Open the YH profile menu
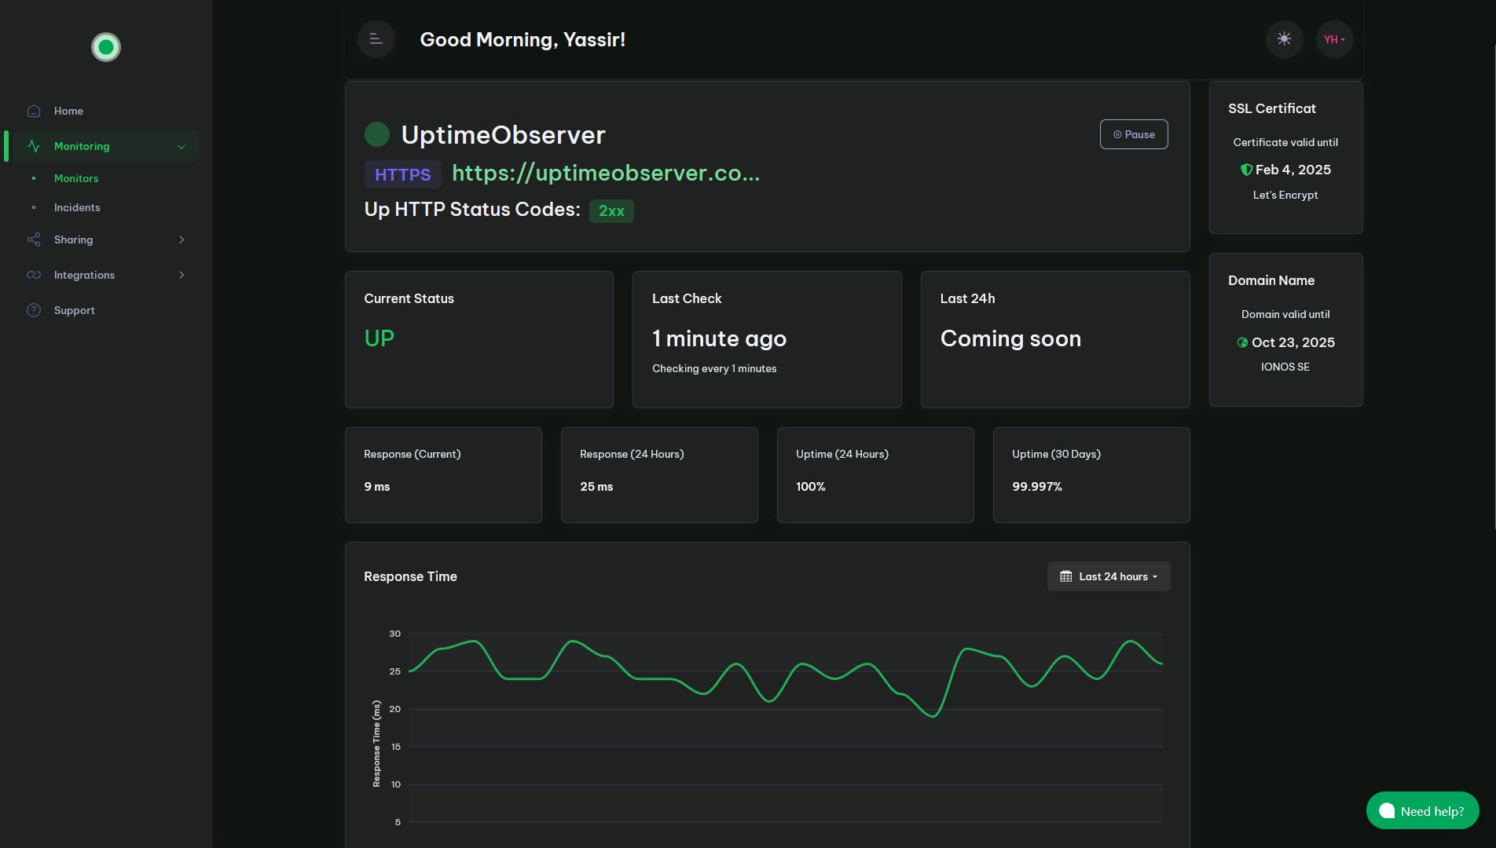Image resolution: width=1496 pixels, height=848 pixels. (x=1333, y=38)
